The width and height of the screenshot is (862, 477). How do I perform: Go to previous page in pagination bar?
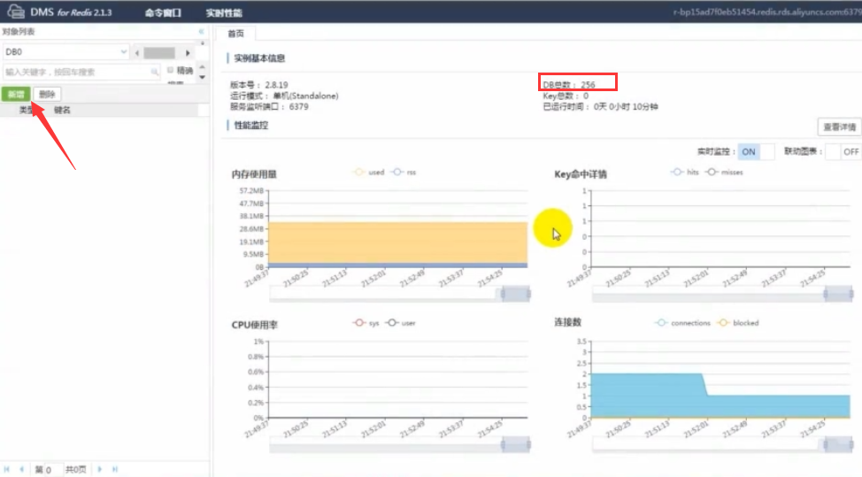[x=21, y=469]
